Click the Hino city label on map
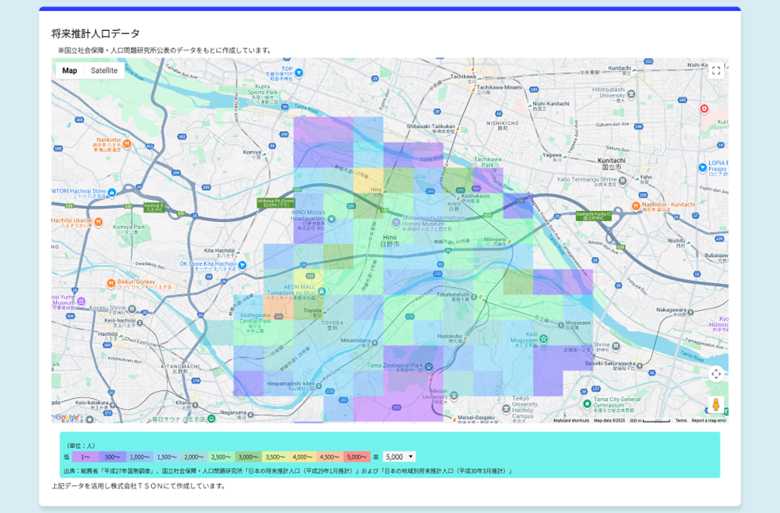The width and height of the screenshot is (780, 513). point(390,240)
